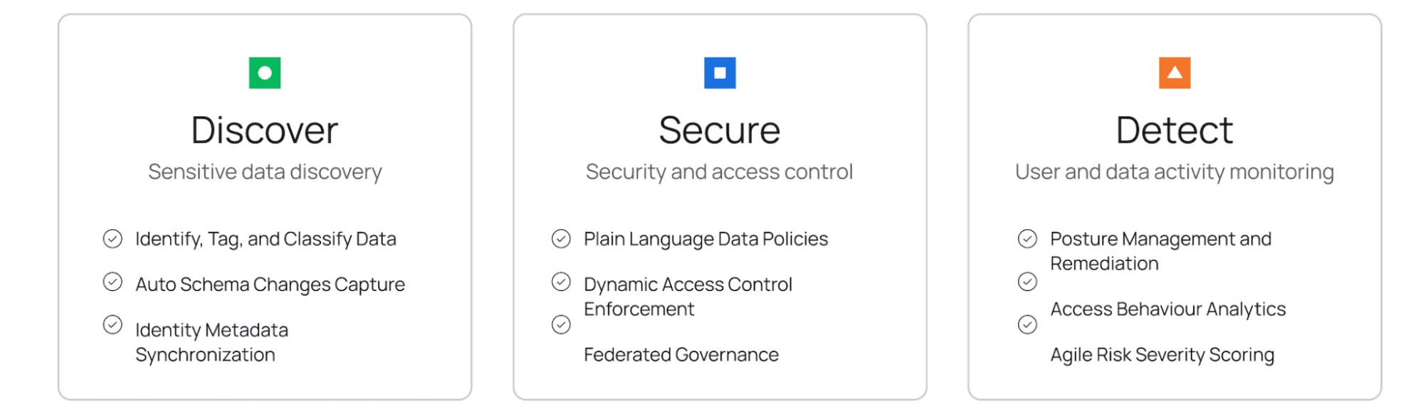Click Federated Governance feature text
Screen dimensions: 1423x417
tap(681, 354)
